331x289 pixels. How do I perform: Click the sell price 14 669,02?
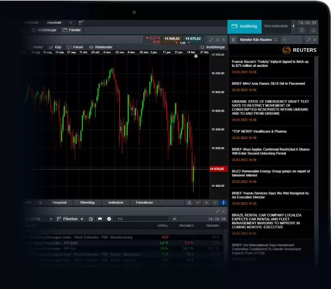pyautogui.click(x=172, y=39)
